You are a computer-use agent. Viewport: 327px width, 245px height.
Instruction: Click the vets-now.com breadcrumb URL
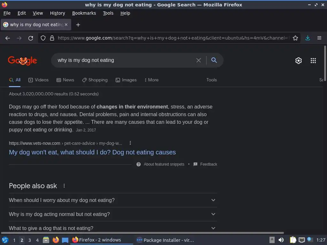coord(65,143)
